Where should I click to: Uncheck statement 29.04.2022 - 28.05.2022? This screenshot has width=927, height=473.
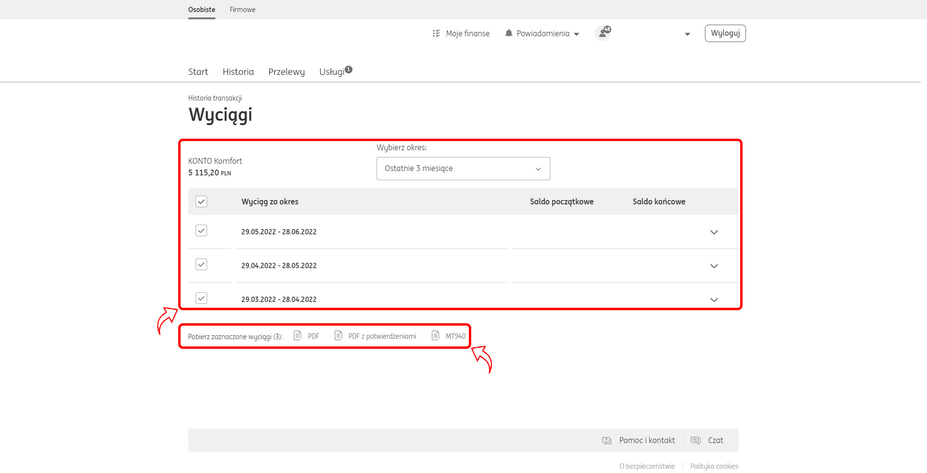point(201,264)
